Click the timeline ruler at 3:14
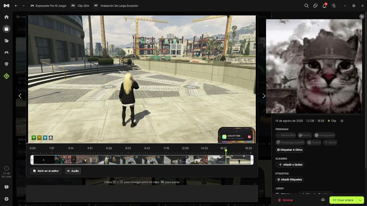Viewport: 367px width, 206px height. tap(71, 148)
